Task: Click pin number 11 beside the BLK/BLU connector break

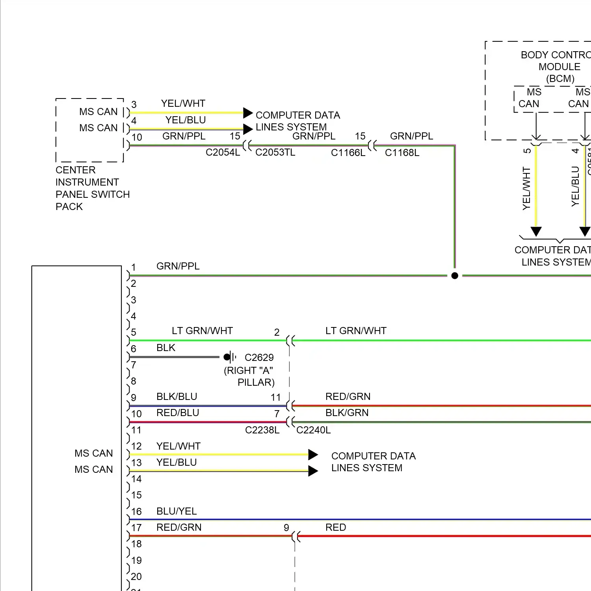Action: [x=276, y=398]
